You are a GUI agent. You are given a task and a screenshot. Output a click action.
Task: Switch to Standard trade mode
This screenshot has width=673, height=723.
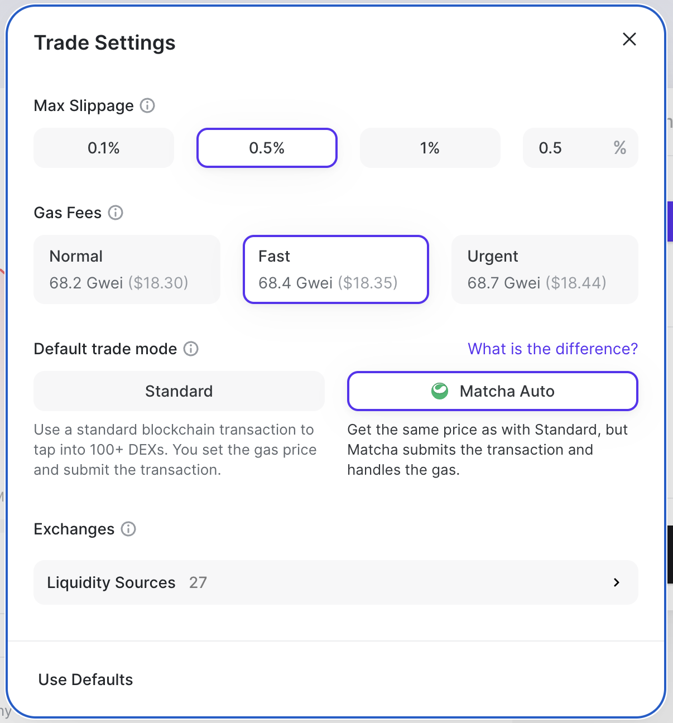click(x=179, y=391)
